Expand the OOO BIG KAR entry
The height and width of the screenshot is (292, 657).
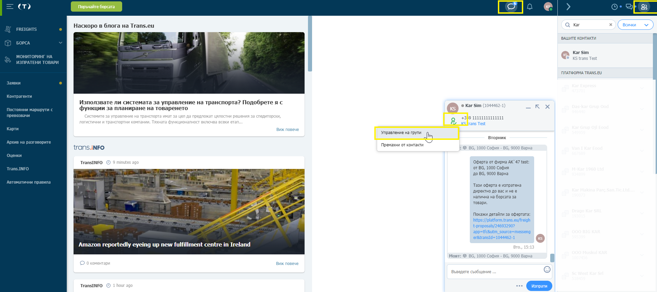(642, 234)
